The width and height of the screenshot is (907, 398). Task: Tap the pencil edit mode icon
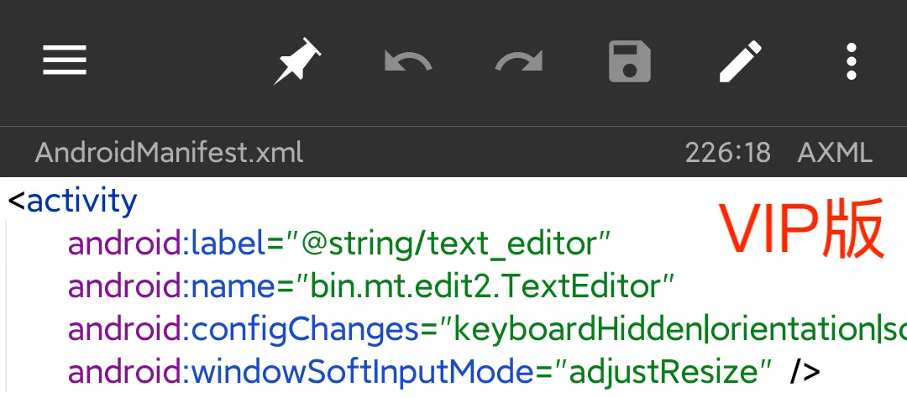click(741, 61)
